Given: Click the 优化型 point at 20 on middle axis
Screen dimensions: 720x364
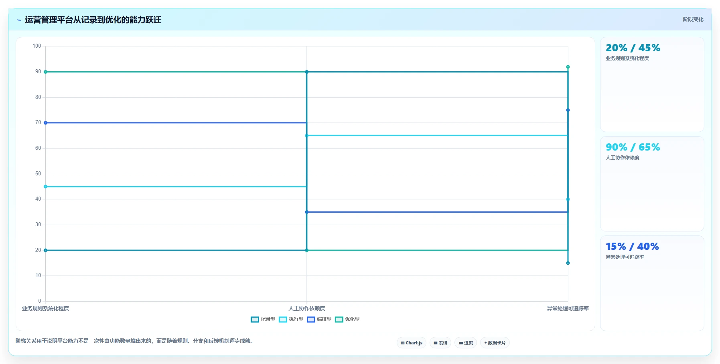Looking at the screenshot, I should (x=307, y=250).
